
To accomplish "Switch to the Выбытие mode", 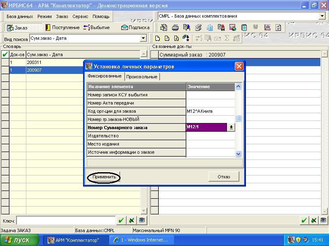I will click(97, 27).
